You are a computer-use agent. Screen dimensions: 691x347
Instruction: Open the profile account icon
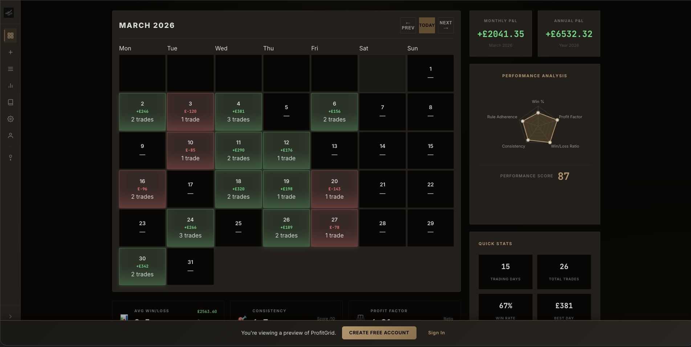coord(11,135)
